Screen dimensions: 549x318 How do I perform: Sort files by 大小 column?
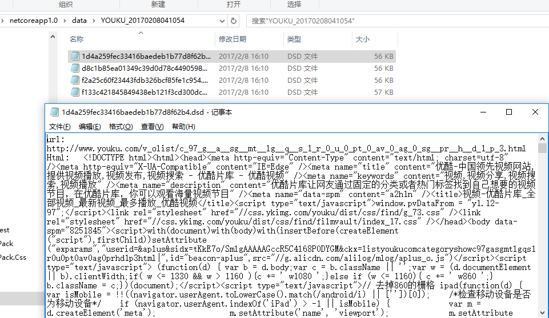pos(363,39)
